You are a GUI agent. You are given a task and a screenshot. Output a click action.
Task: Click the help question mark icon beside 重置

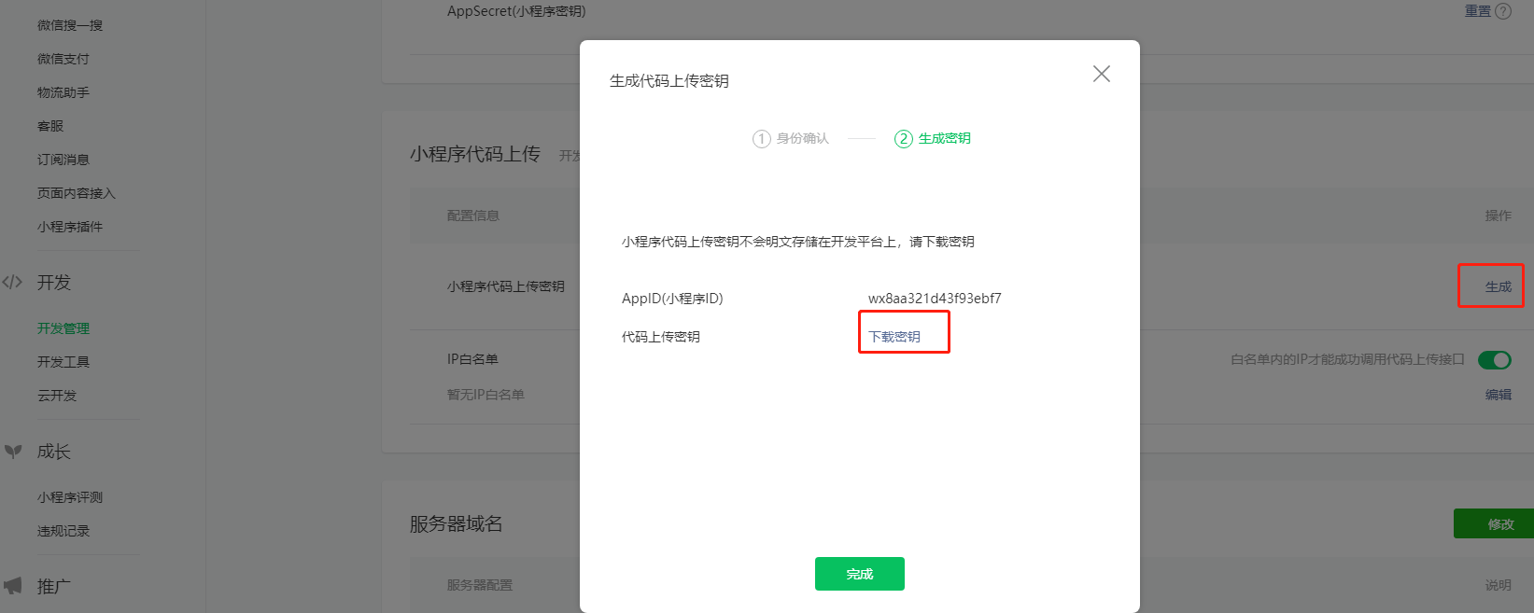click(x=1503, y=11)
